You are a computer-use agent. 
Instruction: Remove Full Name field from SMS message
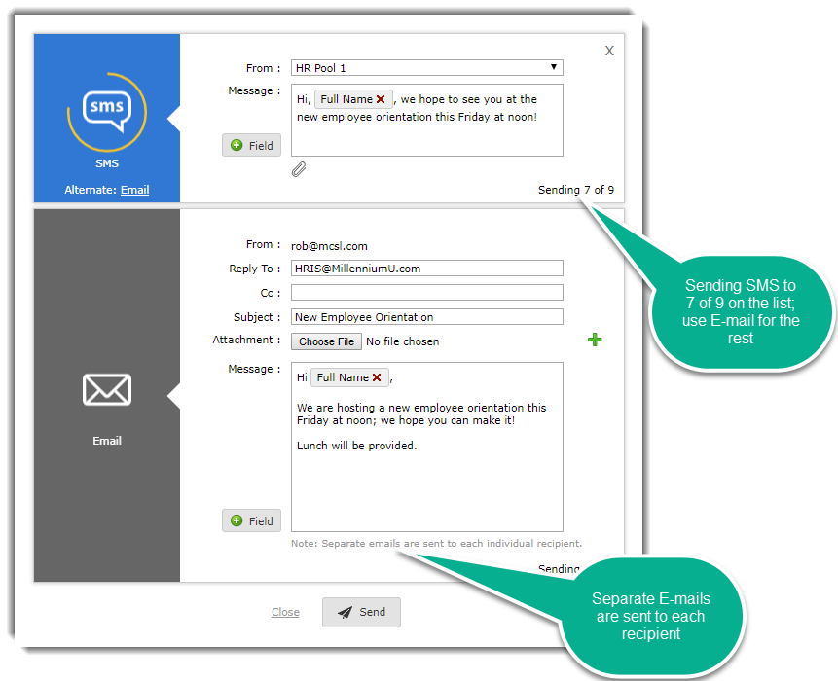[x=381, y=99]
